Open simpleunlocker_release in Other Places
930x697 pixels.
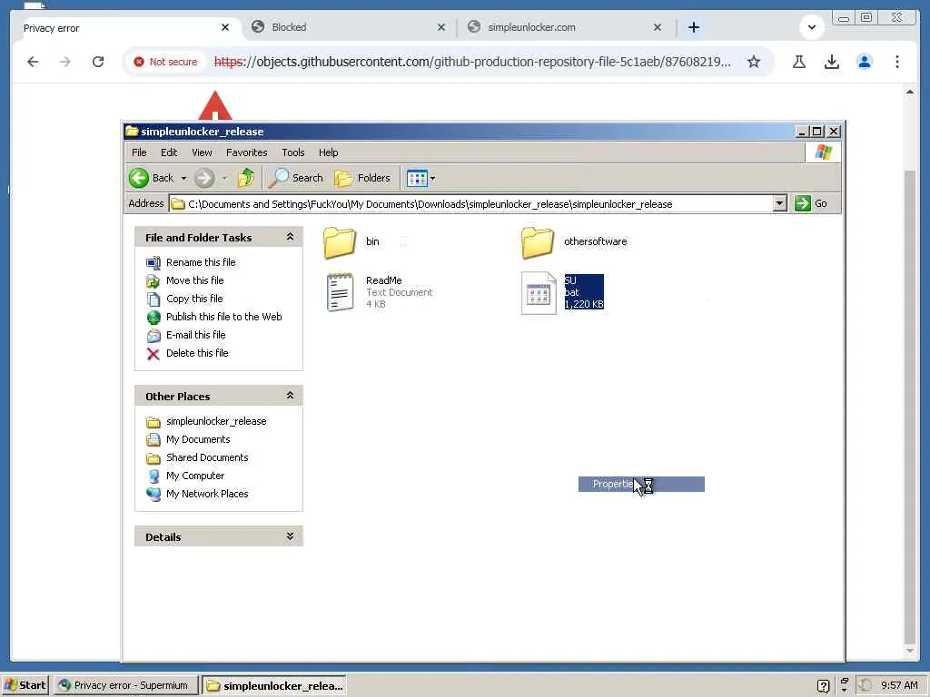[216, 421]
